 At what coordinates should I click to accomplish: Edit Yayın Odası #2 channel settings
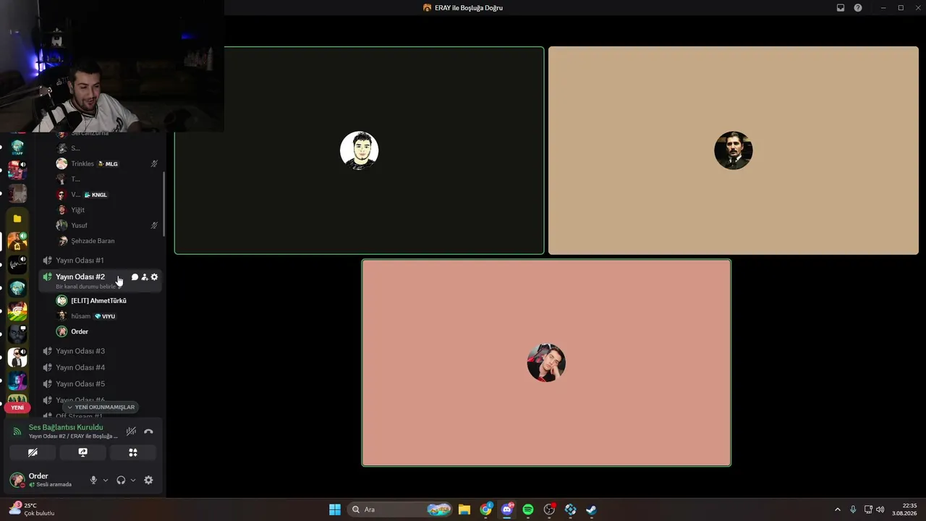154,277
